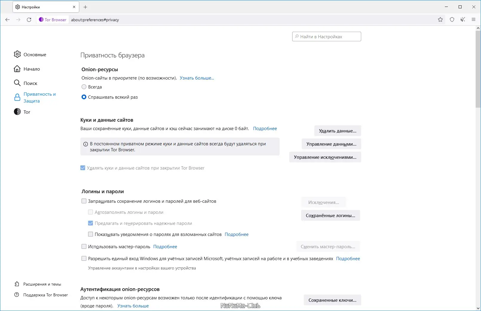The image size is (481, 311).
Task: Open a new tab with plus icon
Action: point(85,7)
